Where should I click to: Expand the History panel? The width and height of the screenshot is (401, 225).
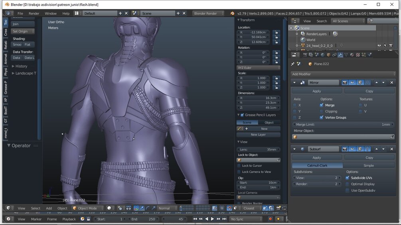pos(21,66)
